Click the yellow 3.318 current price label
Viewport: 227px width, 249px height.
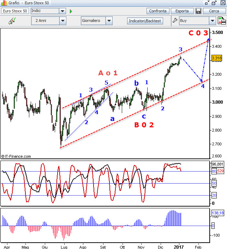(x=217, y=58)
